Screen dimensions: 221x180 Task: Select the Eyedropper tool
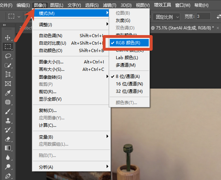click(x=7, y=93)
